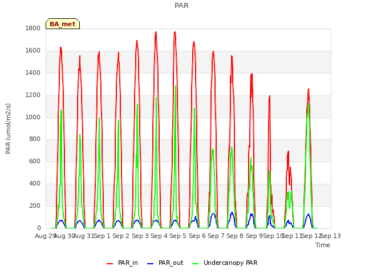365x274 pixels.
Task: Click the 1200 y-axis tick label
Action: pyautogui.click(x=33, y=95)
